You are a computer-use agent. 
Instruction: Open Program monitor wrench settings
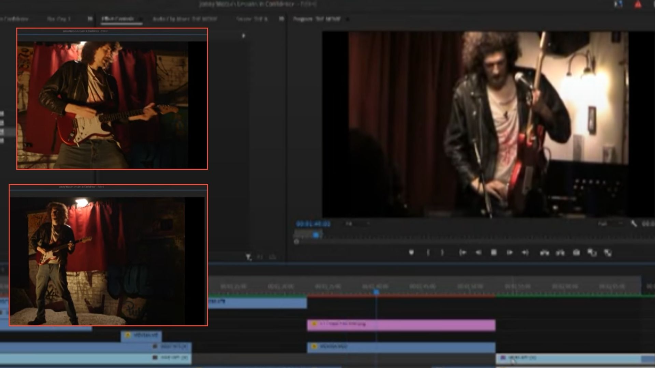point(633,224)
